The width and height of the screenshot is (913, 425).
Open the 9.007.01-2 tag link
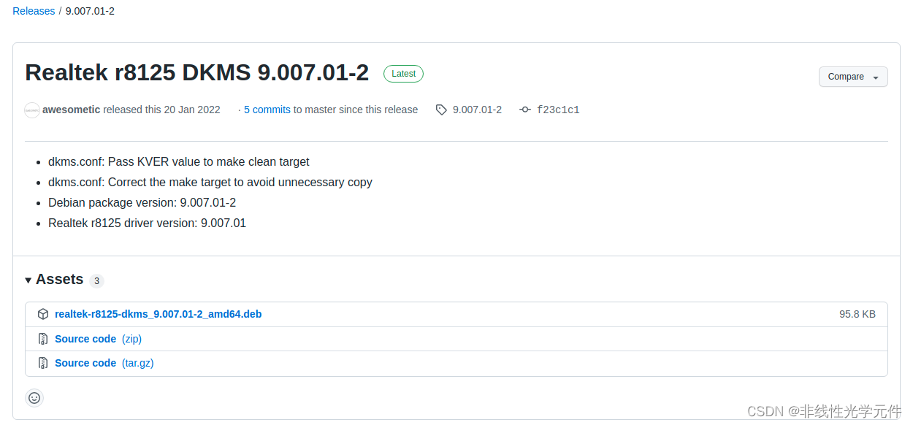coord(477,110)
